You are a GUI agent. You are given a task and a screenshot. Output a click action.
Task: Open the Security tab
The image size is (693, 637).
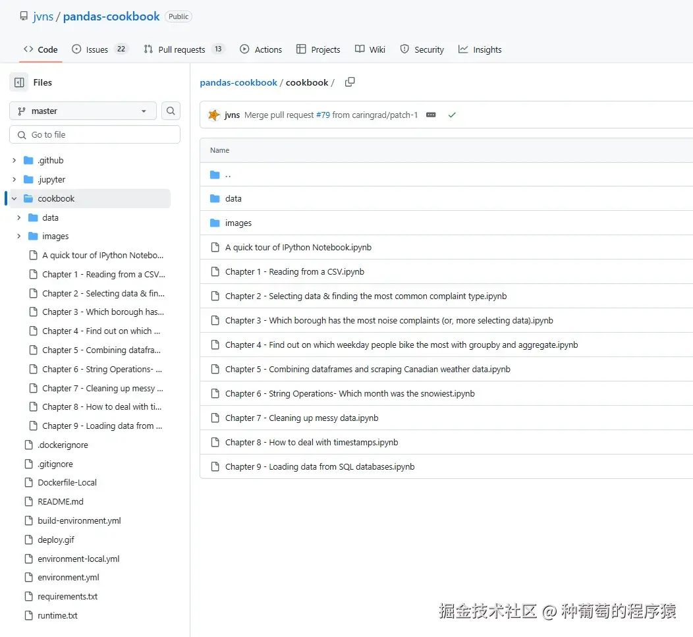coord(422,49)
